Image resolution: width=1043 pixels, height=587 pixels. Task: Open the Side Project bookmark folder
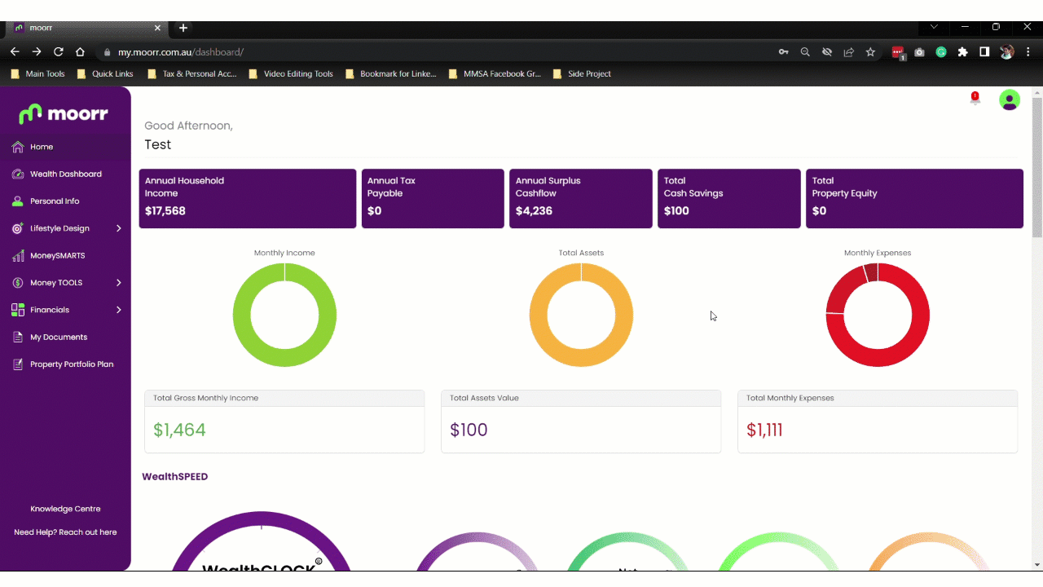[x=582, y=73]
